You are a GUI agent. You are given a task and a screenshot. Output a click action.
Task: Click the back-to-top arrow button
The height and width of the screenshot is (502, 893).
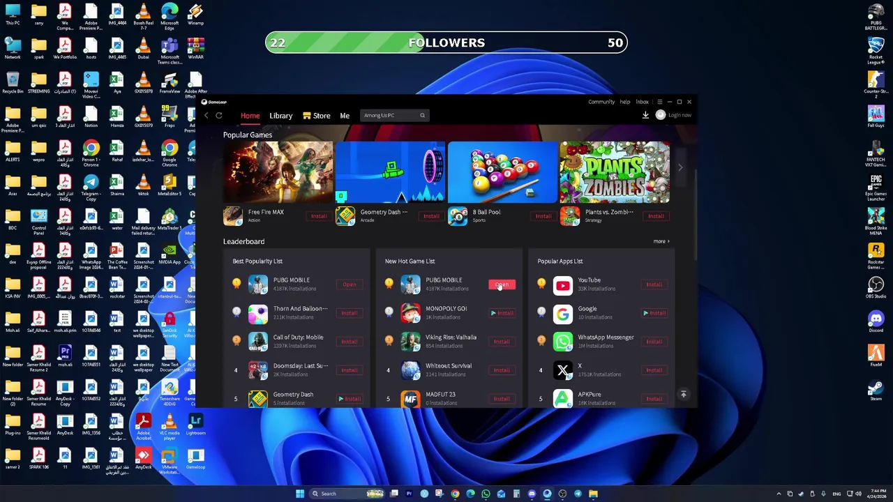pos(684,395)
